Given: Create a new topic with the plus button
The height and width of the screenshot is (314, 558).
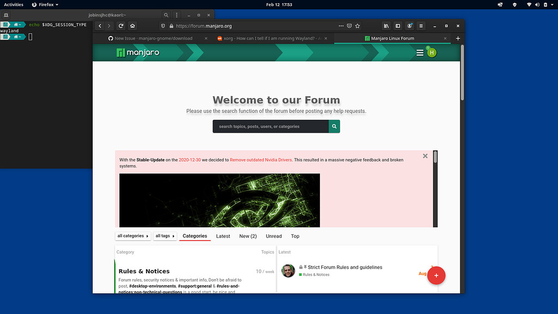Looking at the screenshot, I should click(436, 276).
